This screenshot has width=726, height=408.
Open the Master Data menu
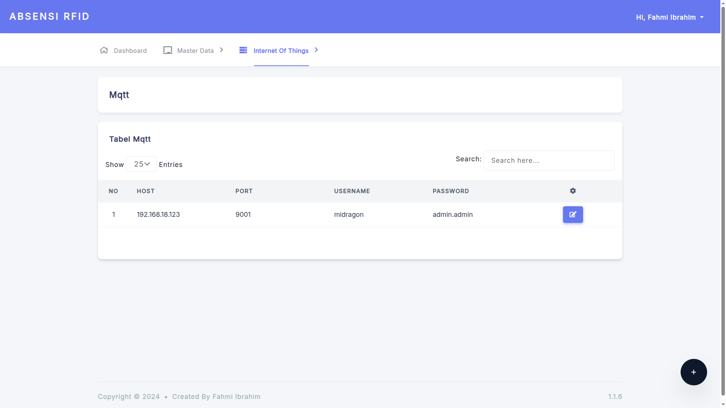pyautogui.click(x=195, y=51)
